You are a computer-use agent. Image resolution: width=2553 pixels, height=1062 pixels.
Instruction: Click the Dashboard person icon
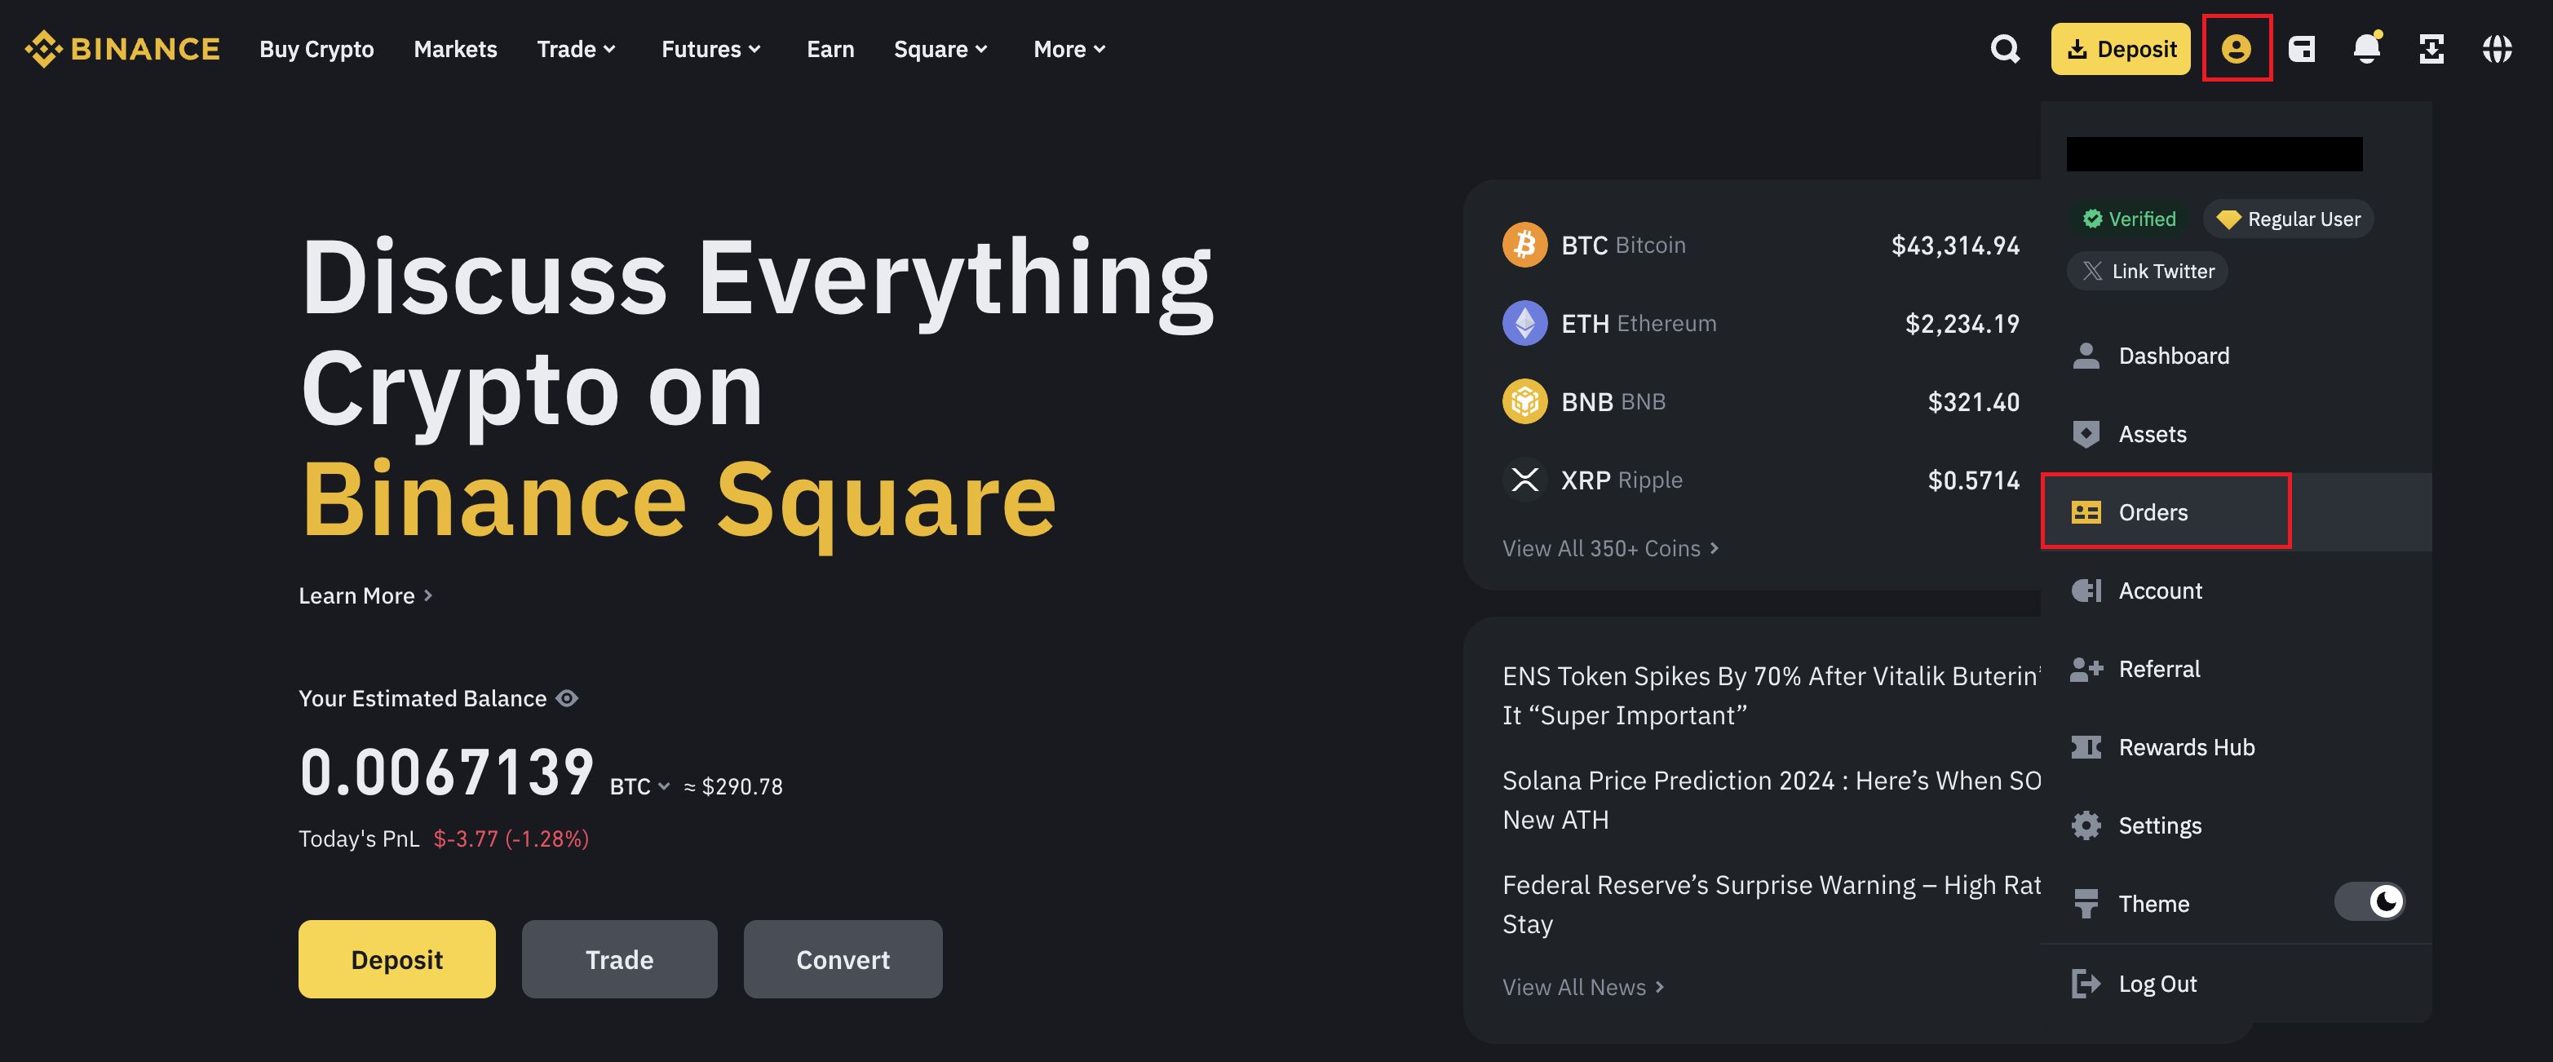tap(2085, 356)
